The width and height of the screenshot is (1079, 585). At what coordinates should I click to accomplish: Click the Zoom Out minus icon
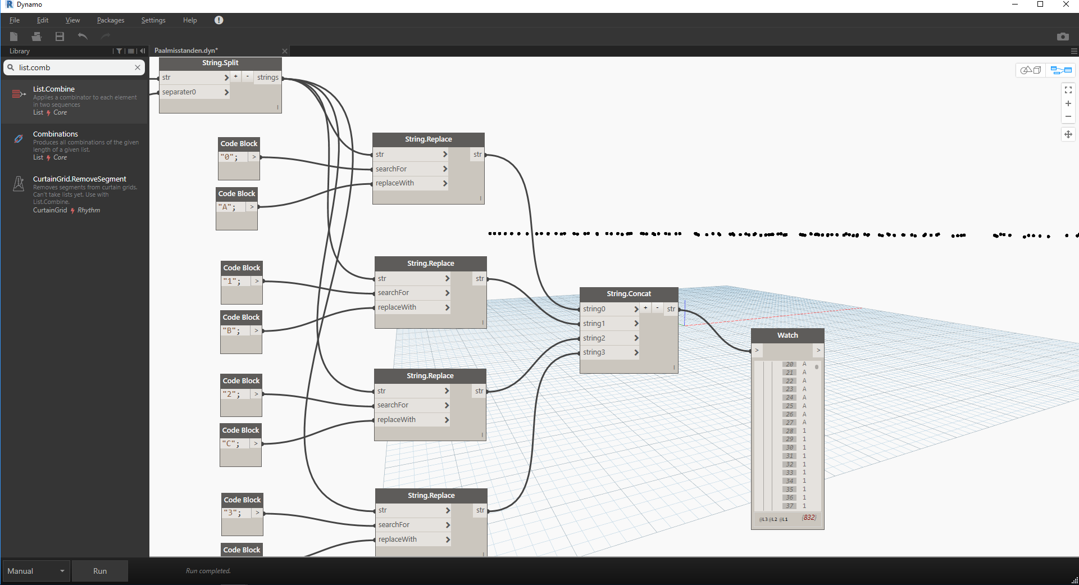coord(1068,117)
